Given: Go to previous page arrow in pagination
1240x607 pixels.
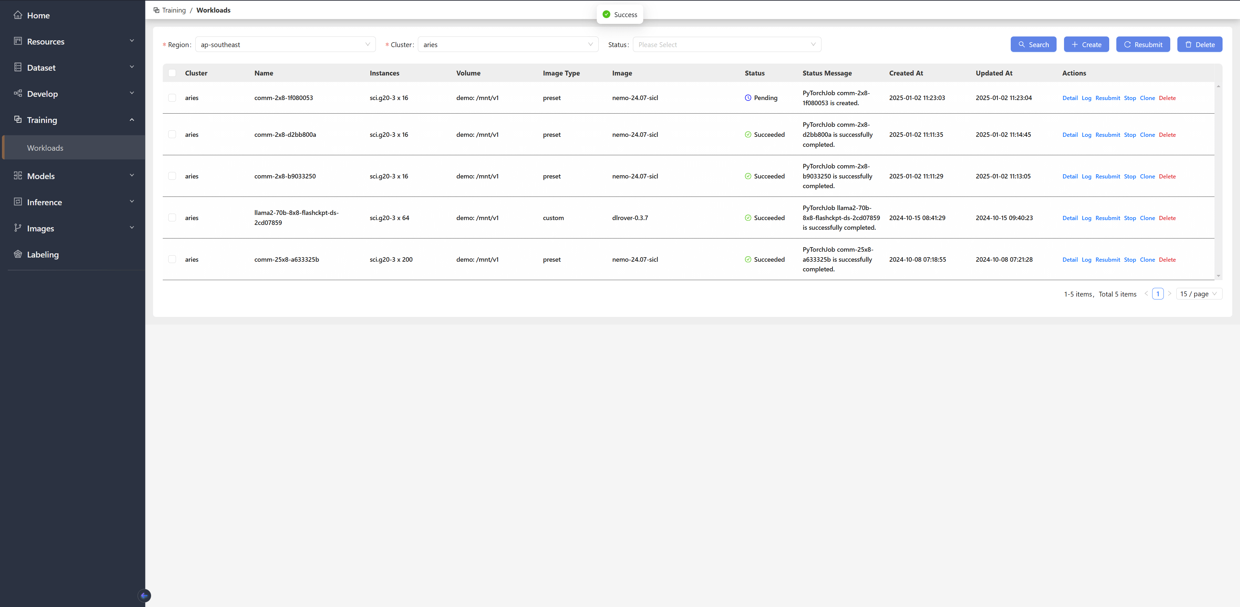Looking at the screenshot, I should [x=1146, y=294].
